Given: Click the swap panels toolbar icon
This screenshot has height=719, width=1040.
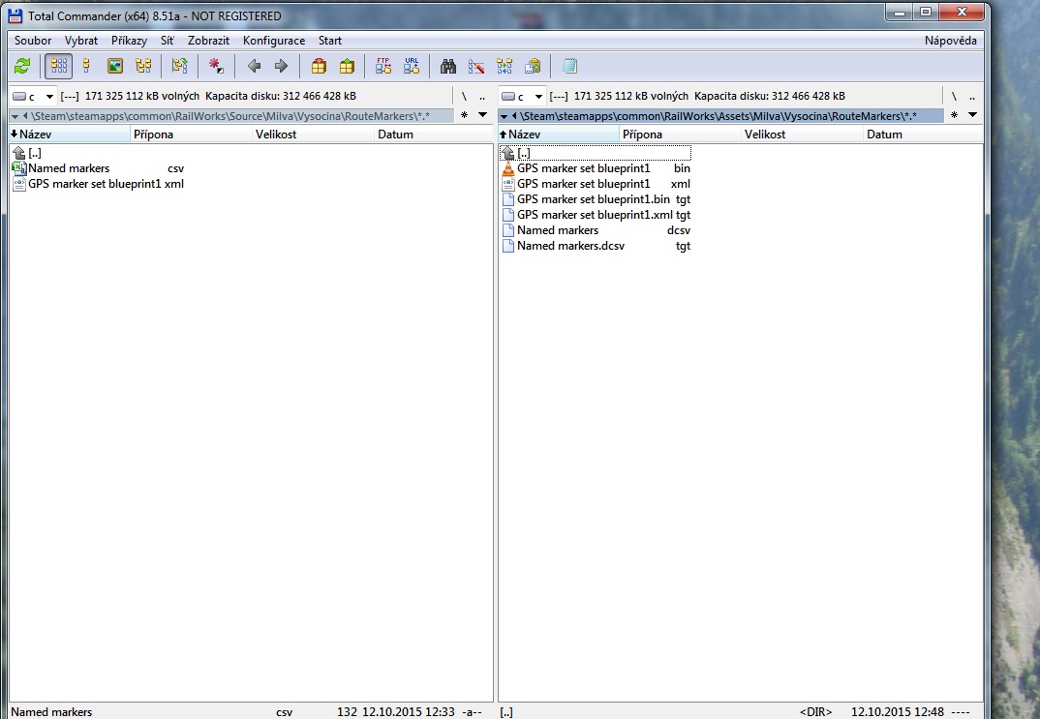Looking at the screenshot, I should coord(180,66).
